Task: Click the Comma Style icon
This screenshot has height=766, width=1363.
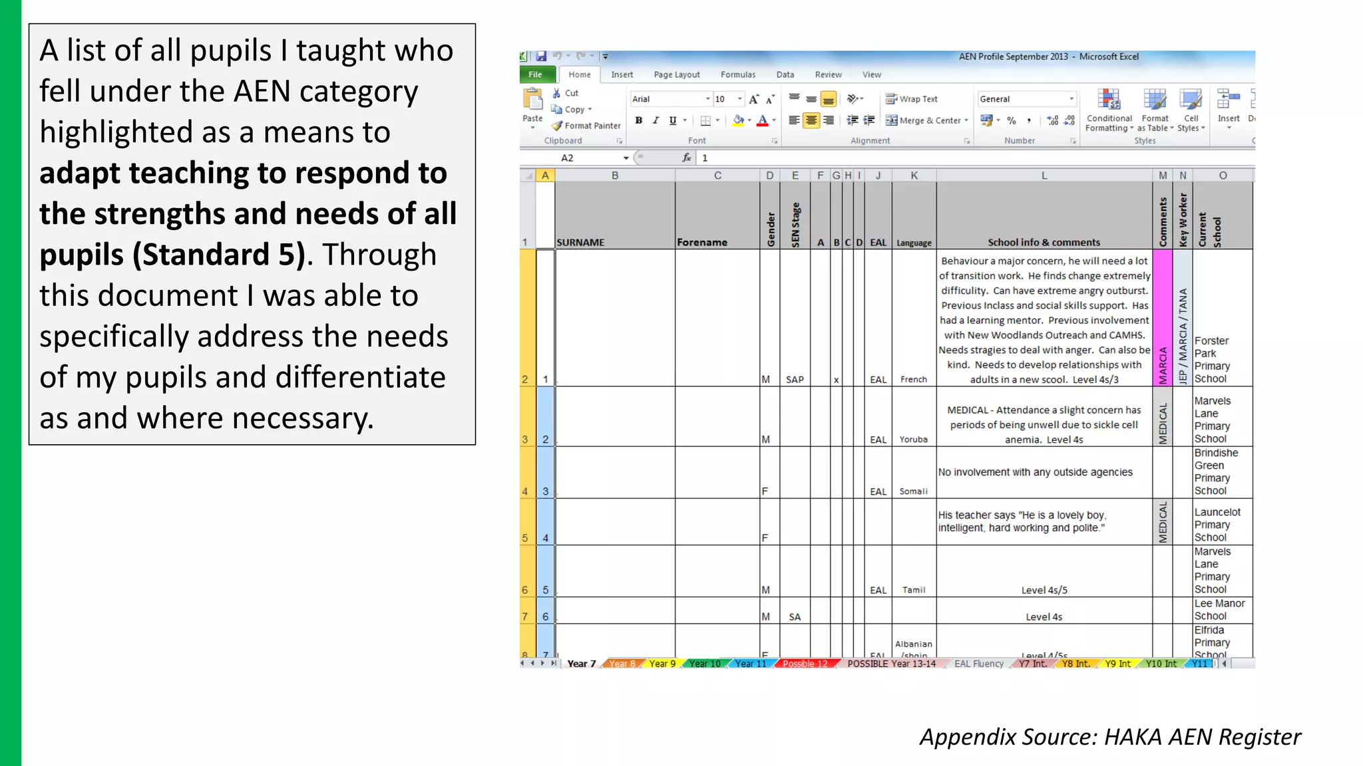Action: (x=1029, y=120)
